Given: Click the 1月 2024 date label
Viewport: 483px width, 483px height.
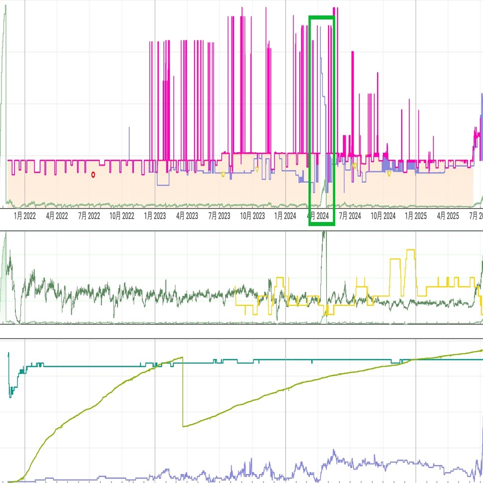Looking at the screenshot, I should coord(285,216).
